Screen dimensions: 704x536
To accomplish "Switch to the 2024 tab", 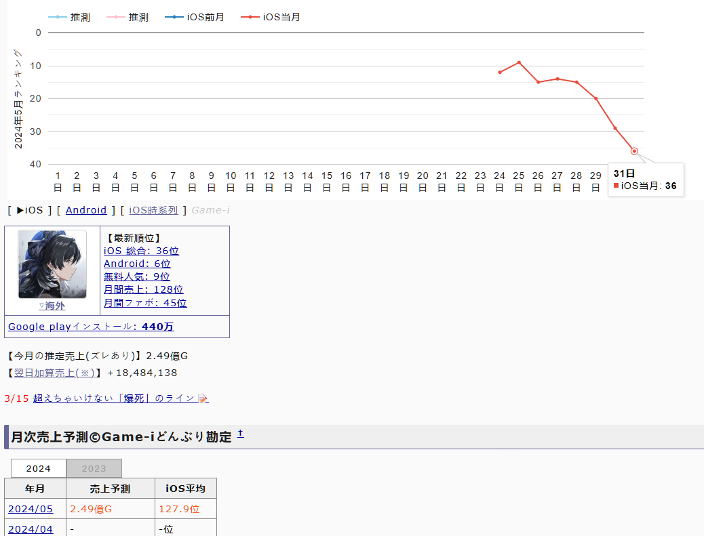I will pyautogui.click(x=39, y=468).
